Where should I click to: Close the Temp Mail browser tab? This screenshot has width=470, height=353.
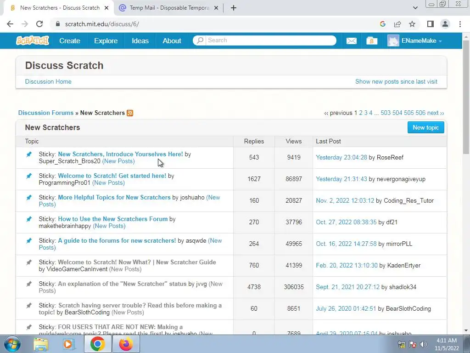coord(216,8)
